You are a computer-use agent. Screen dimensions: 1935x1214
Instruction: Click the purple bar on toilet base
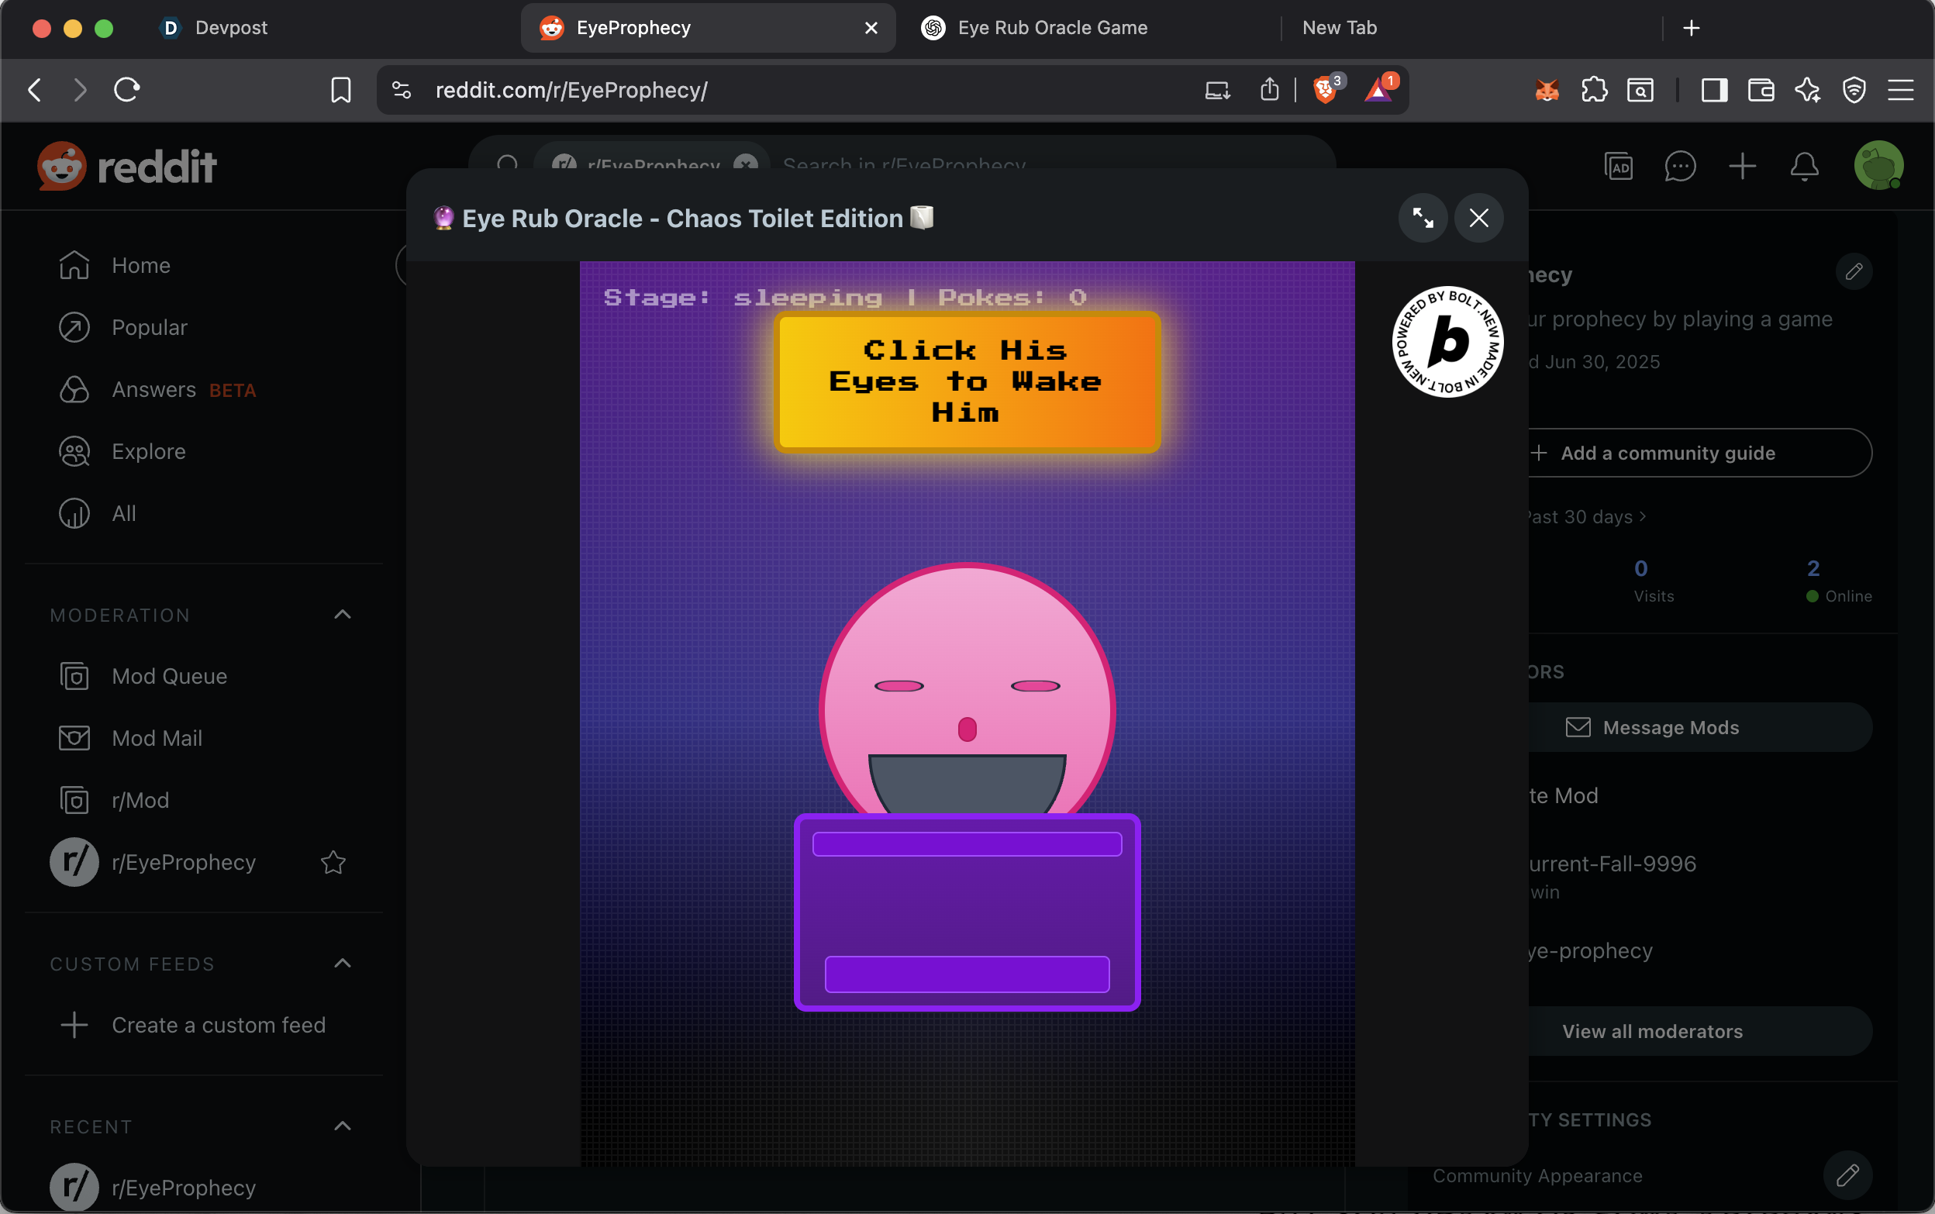(967, 974)
